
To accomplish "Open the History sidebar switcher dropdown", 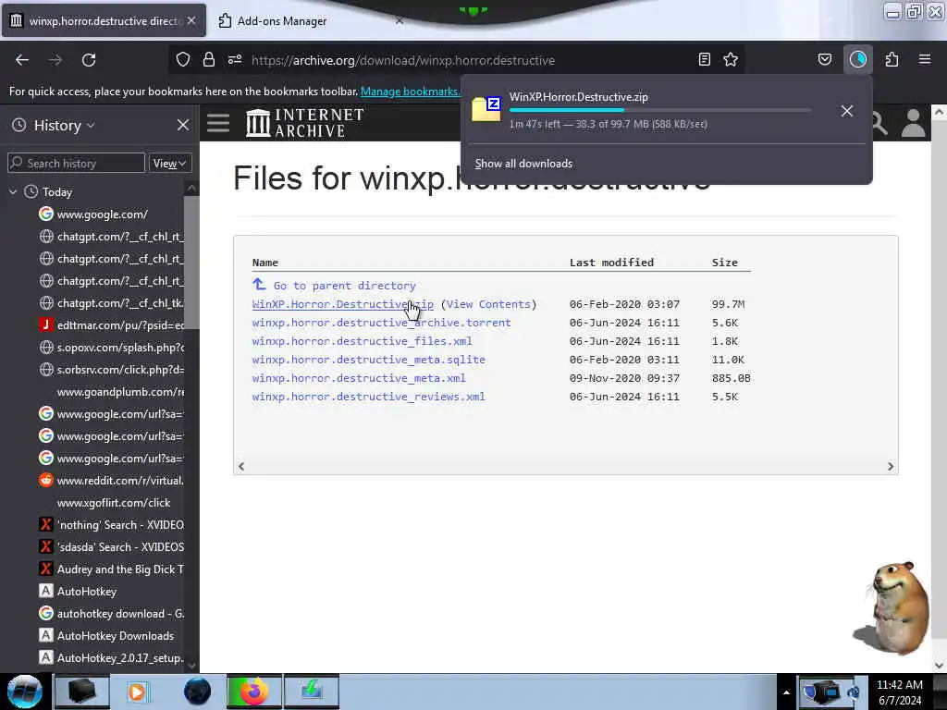I will point(64,125).
